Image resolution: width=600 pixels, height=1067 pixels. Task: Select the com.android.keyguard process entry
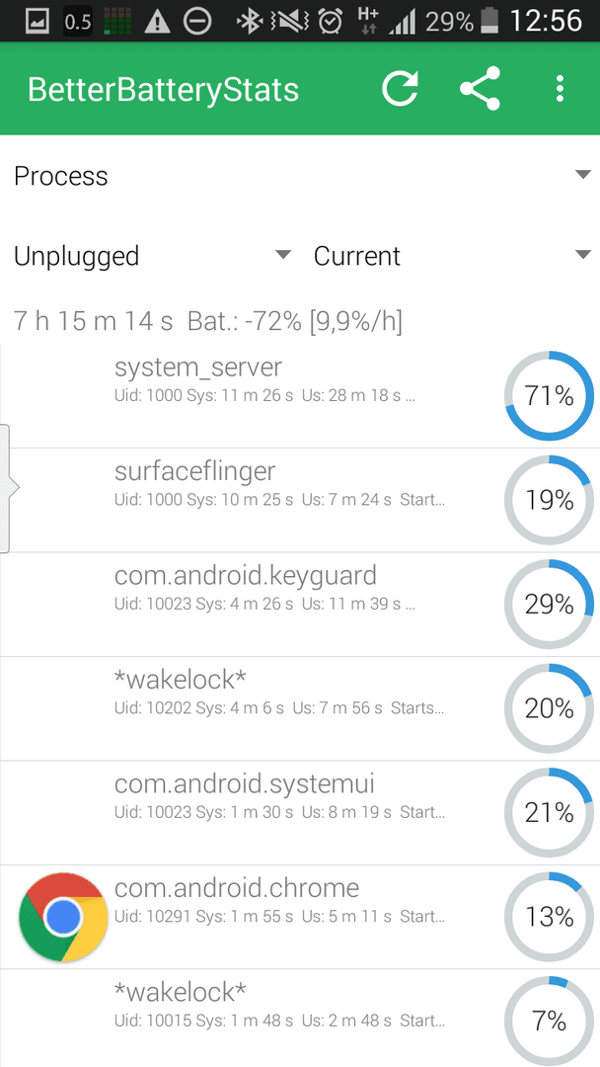coord(300,605)
